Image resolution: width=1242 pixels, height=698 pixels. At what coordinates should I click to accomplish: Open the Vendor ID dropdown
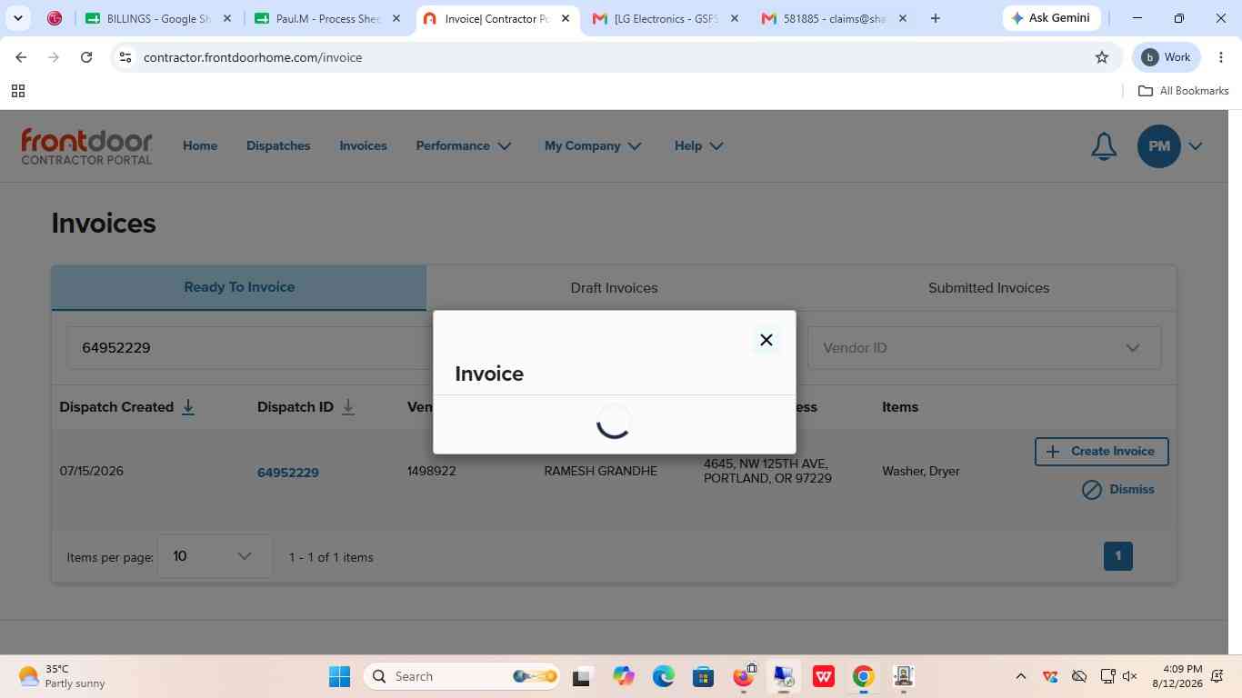click(x=984, y=348)
